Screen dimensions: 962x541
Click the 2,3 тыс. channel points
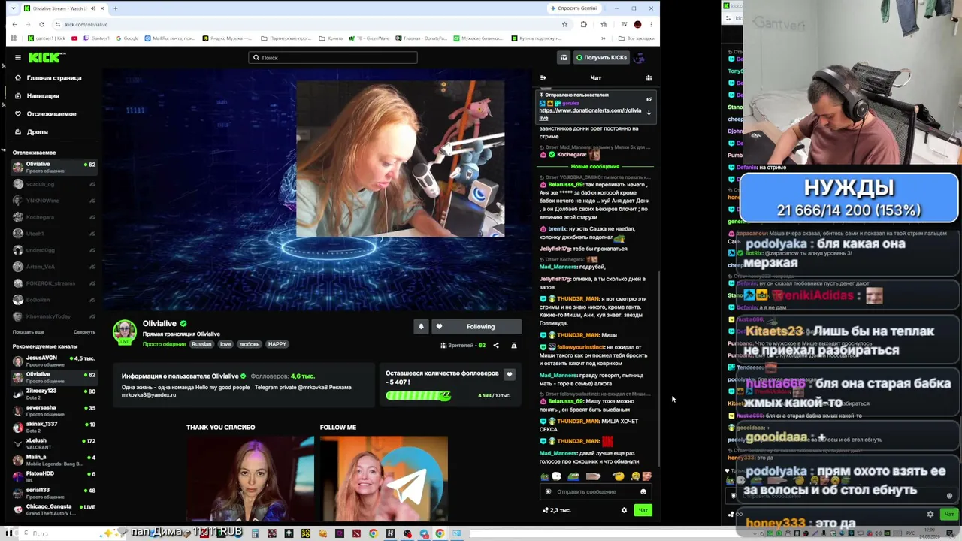click(557, 510)
